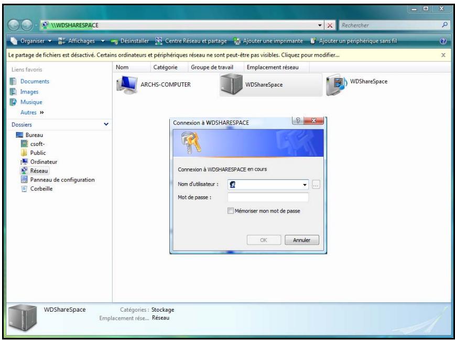Click the Back navigation arrow button
Screen dimensions: 455x340
click(14, 25)
